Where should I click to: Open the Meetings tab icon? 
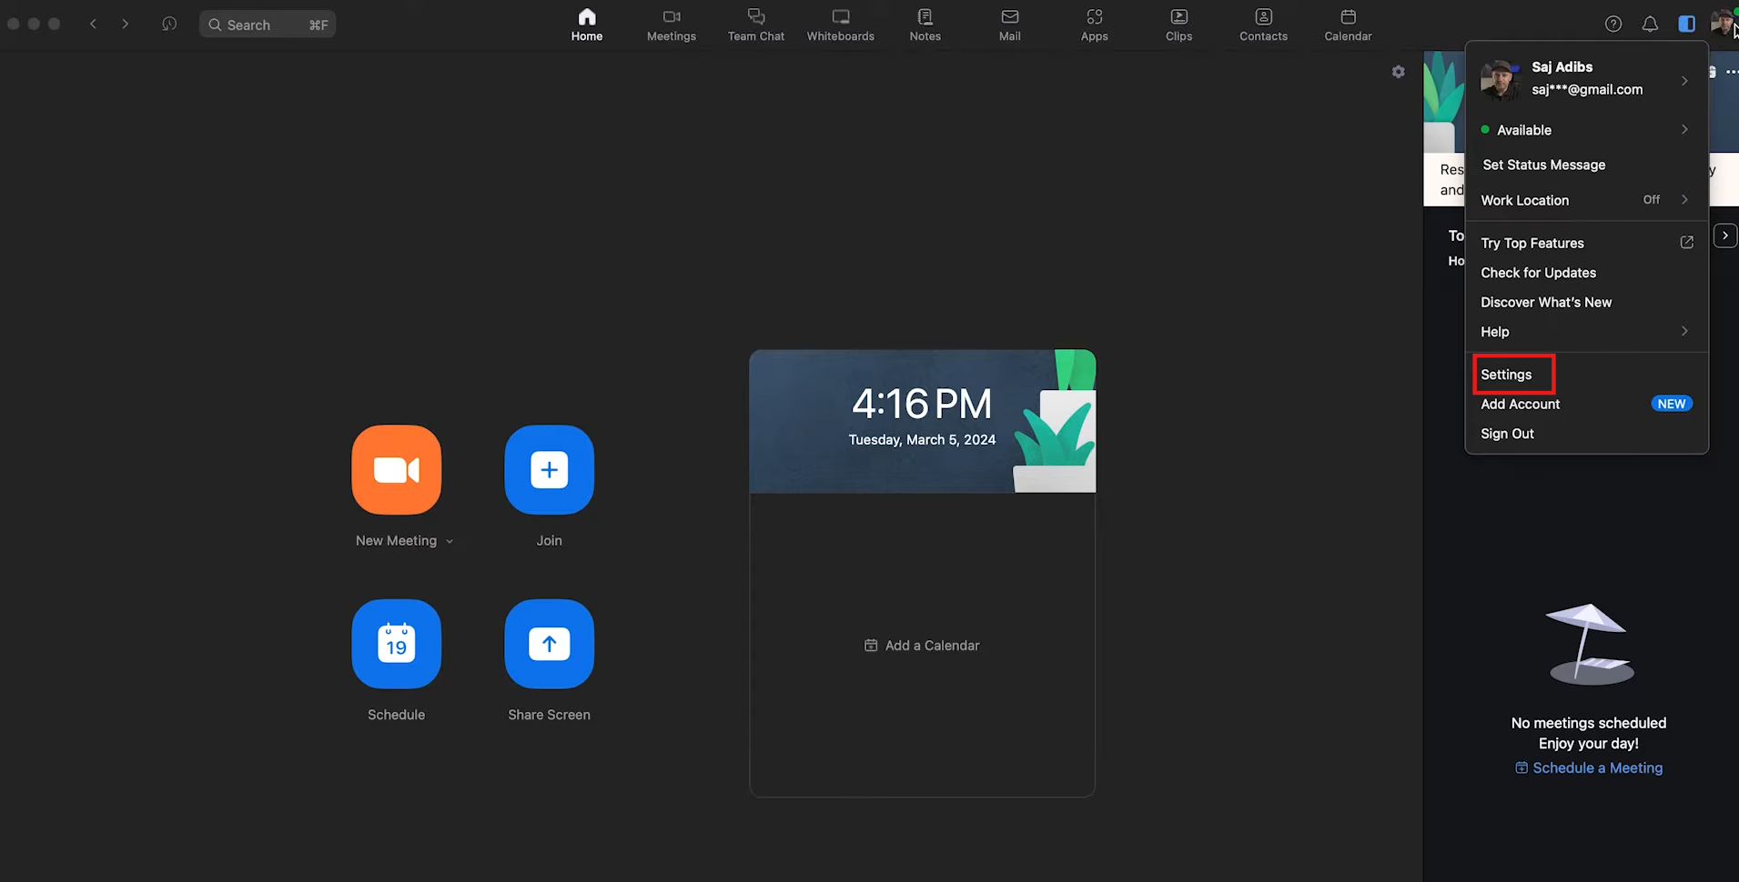pyautogui.click(x=672, y=25)
